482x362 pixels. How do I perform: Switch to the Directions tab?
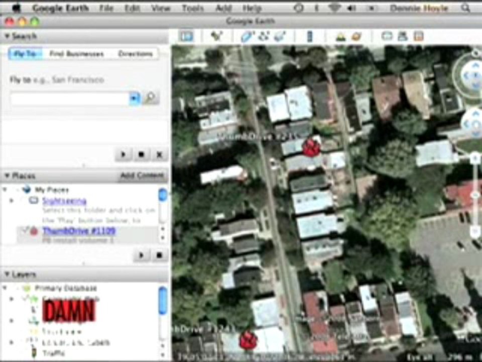point(136,54)
